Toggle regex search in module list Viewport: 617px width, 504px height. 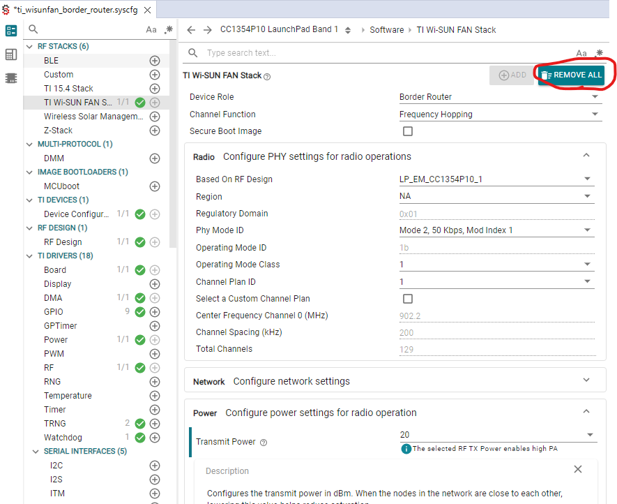[169, 29]
